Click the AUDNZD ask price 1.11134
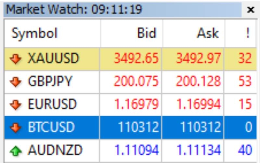Image resolution: width=260 pixels, height=163 pixels. [199, 150]
